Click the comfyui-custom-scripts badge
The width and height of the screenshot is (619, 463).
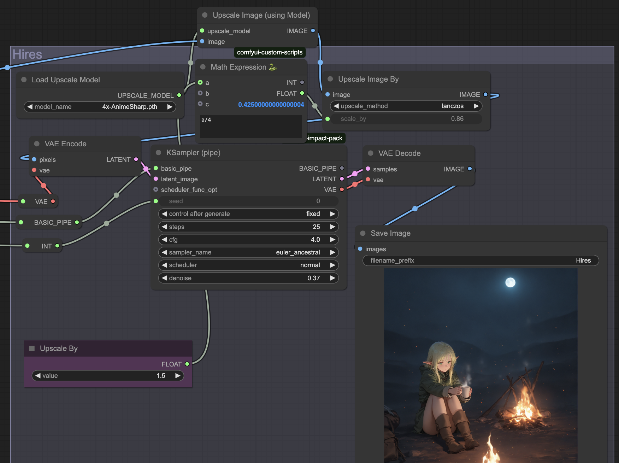[270, 52]
